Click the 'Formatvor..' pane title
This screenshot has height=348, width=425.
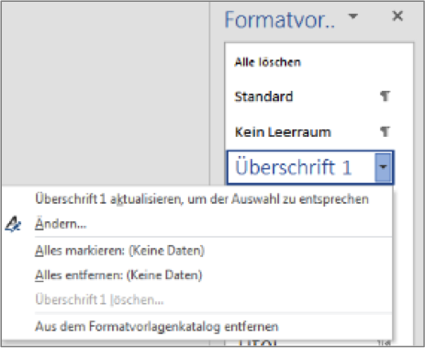pyautogui.click(x=280, y=20)
